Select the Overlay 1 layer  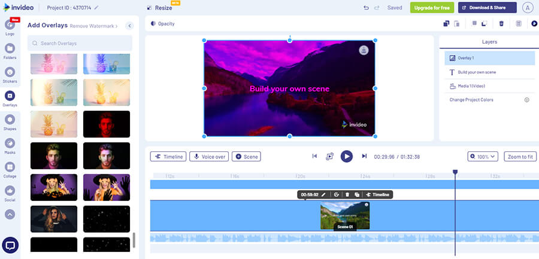pos(489,58)
